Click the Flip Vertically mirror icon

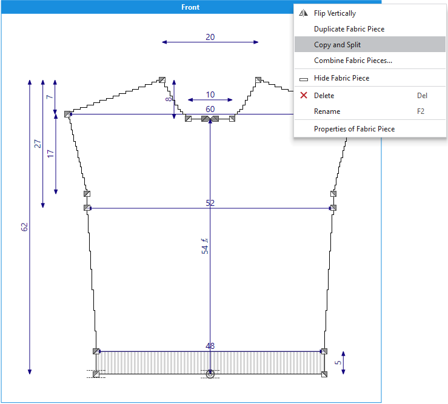(304, 13)
